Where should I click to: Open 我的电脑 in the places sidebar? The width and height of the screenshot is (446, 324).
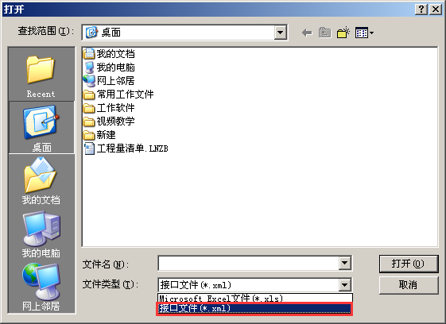pyautogui.click(x=41, y=234)
